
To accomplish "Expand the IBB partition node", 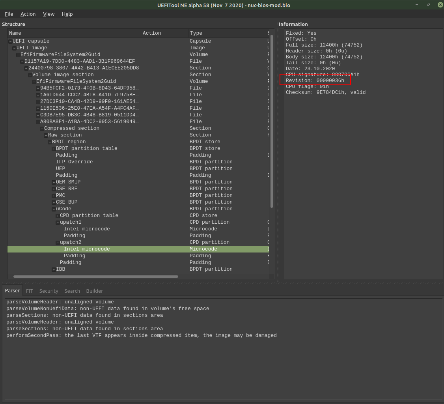I will (54, 269).
